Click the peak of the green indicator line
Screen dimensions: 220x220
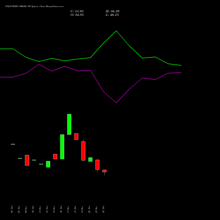coord(117,31)
